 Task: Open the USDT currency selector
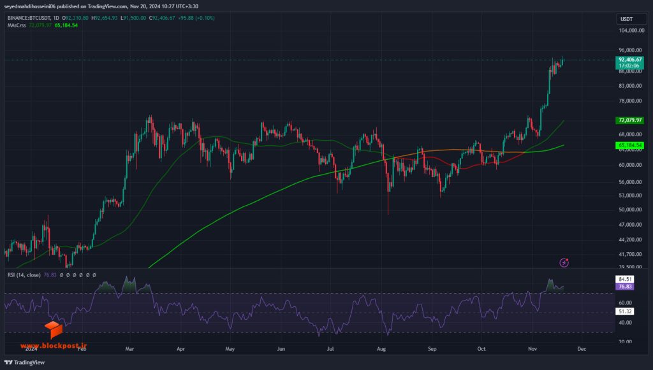(x=631, y=19)
